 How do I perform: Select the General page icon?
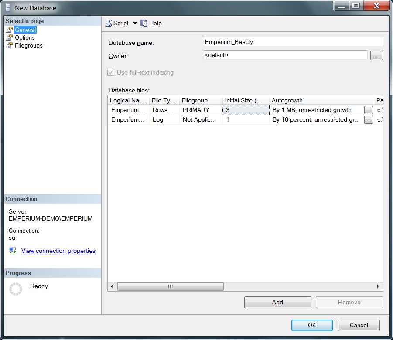pyautogui.click(x=9, y=30)
